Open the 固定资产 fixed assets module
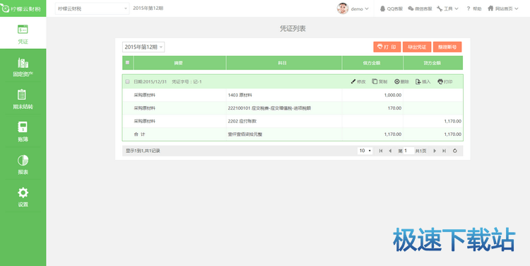This screenshot has height=266, width=530. 23,67
